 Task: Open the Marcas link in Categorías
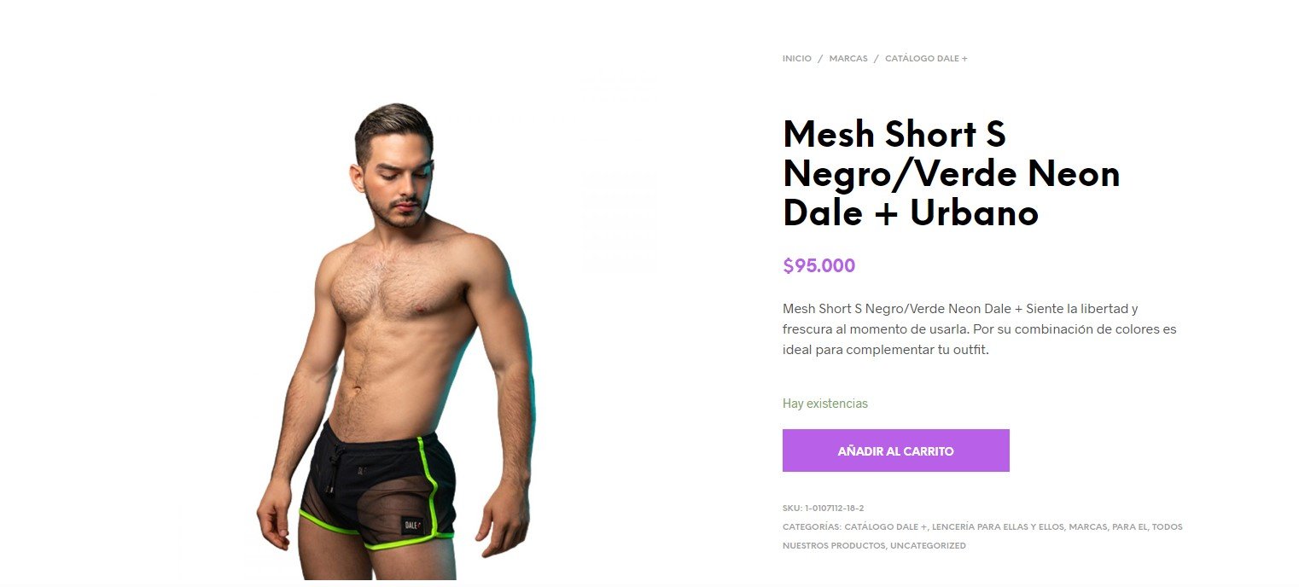click(1087, 527)
